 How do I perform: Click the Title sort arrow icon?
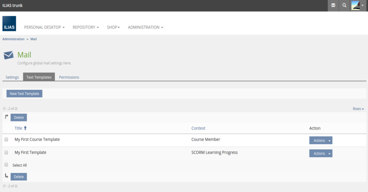pos(25,128)
